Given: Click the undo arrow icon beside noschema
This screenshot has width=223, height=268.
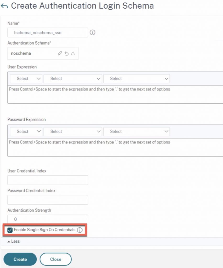Looking at the screenshot, I should coord(66,53).
